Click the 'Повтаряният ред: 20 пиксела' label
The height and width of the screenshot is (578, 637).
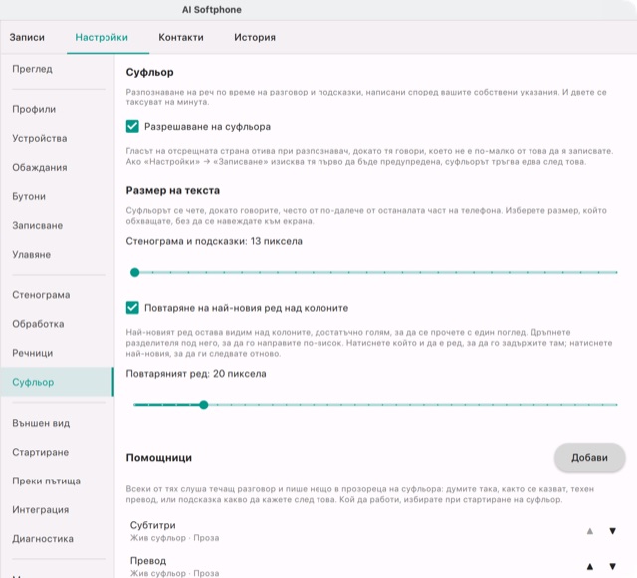pyautogui.click(x=196, y=374)
